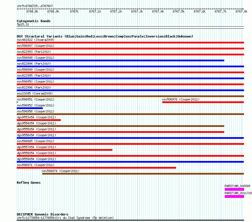Click the black DECIPHER Cri du Chat bar

(x=130, y=220)
